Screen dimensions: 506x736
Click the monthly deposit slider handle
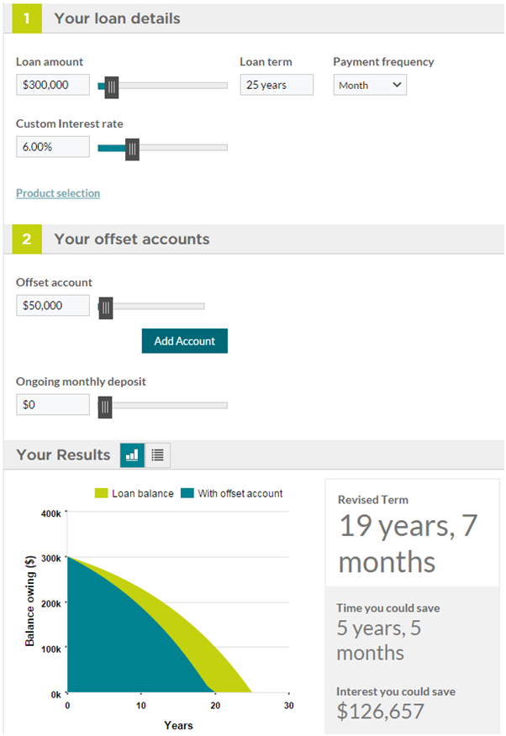click(105, 407)
